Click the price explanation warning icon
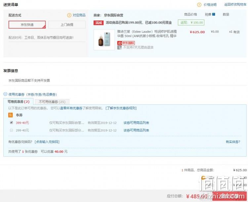This screenshot has height=202, width=248. pos(199,5)
